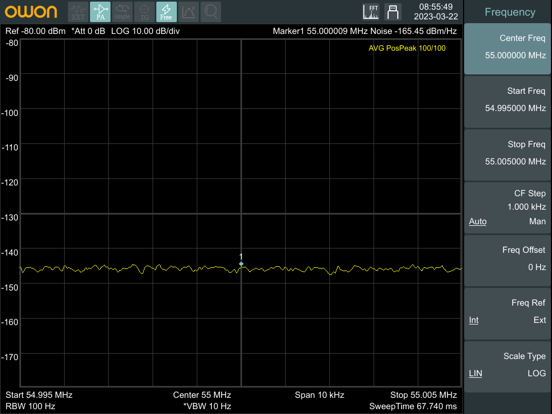The height and width of the screenshot is (414, 552).
Task: Switch Freq Ref to Ext
Action: (540, 320)
